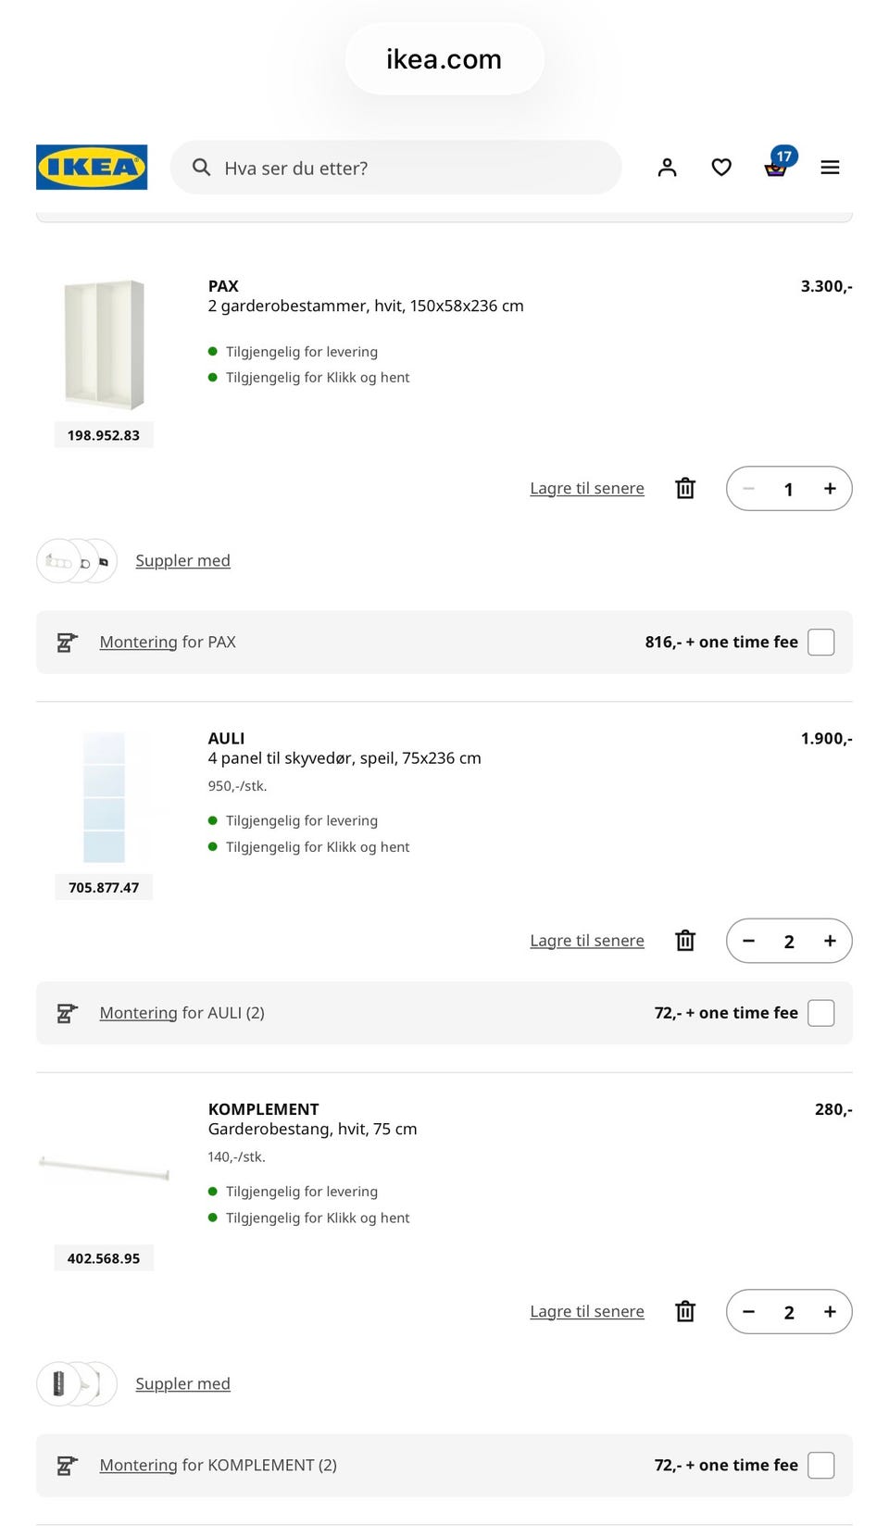Open shopping basket with 17 items
The image size is (889, 1537).
pos(776,168)
